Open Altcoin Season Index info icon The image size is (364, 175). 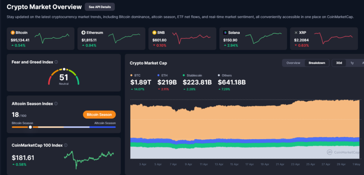pyautogui.click(x=56, y=104)
